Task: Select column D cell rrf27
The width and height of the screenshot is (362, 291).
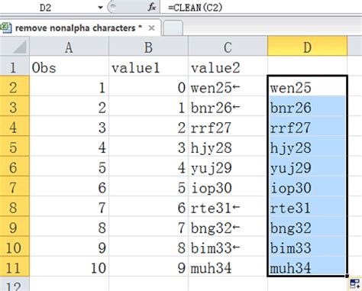Action: pos(307,127)
